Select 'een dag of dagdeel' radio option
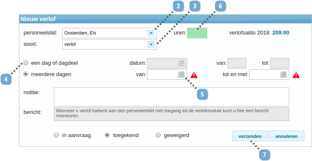Viewport: 312px width, 161px height. pos(26,63)
